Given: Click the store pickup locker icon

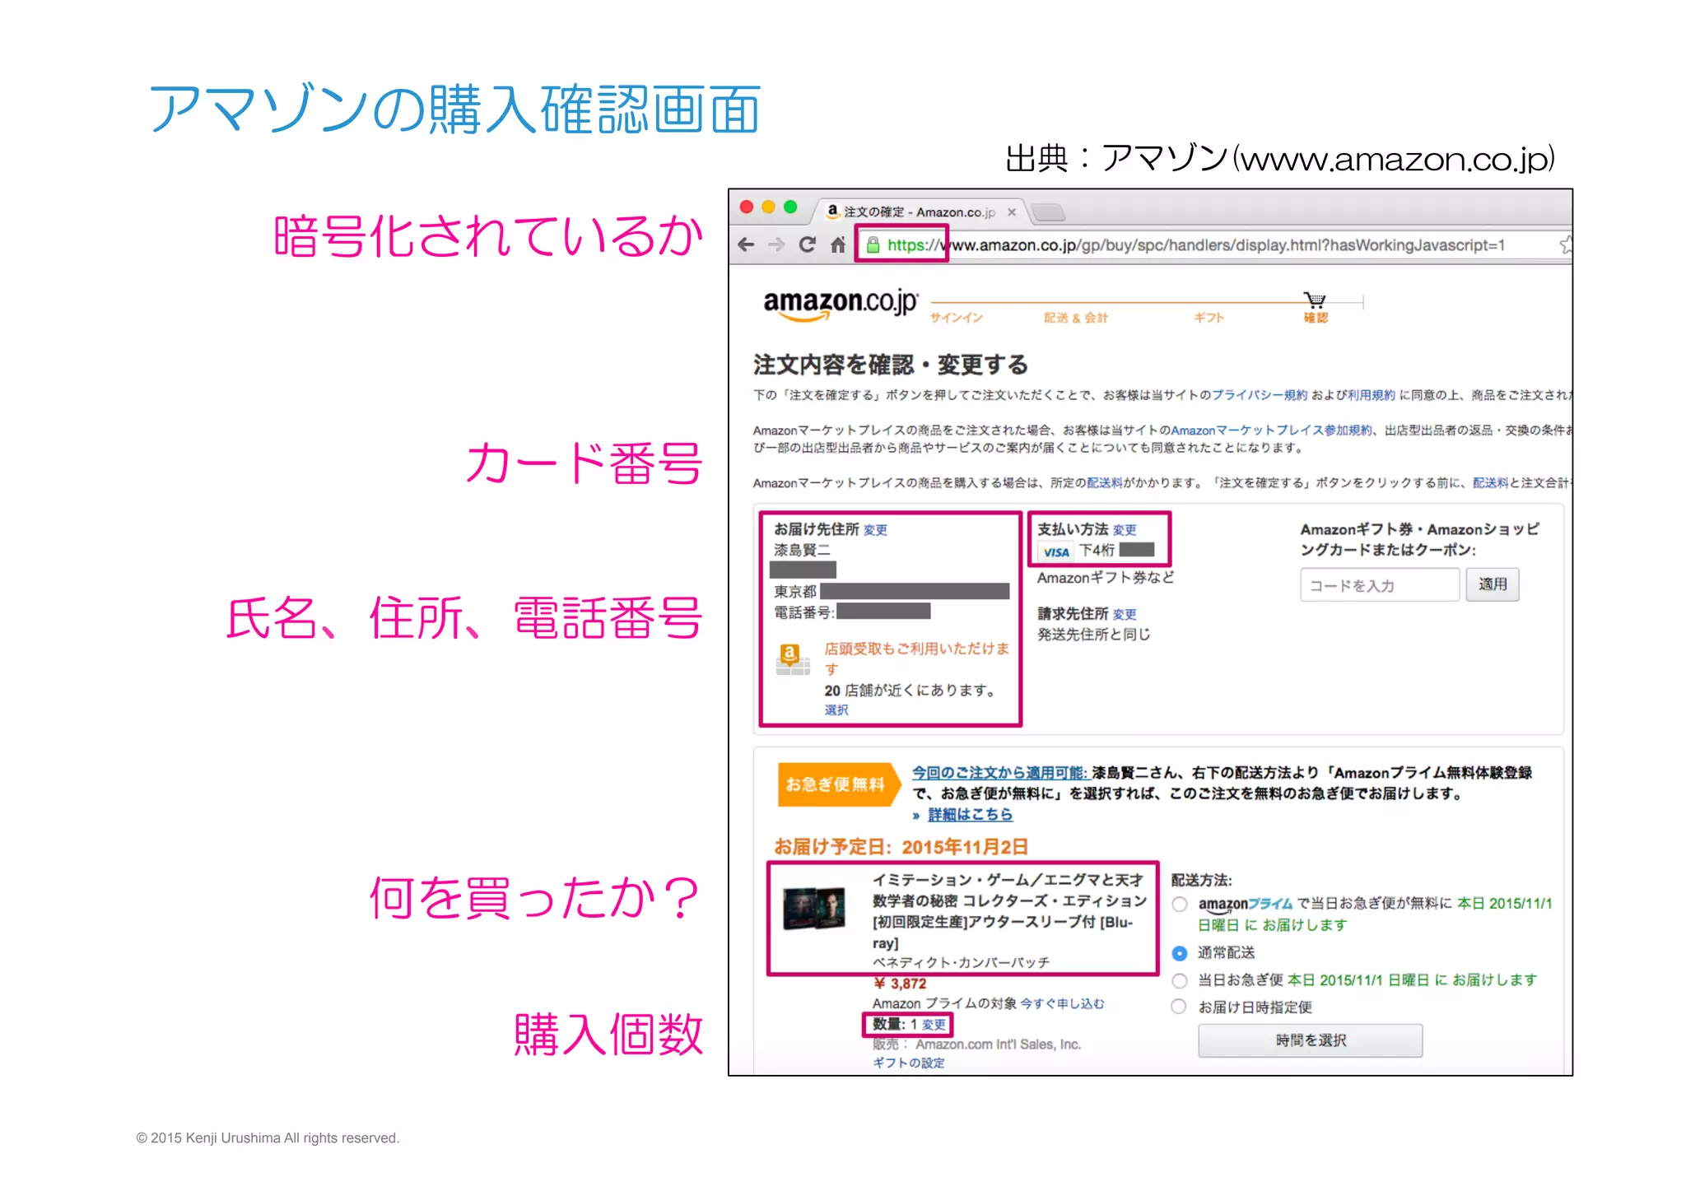Looking at the screenshot, I should tap(793, 659).
